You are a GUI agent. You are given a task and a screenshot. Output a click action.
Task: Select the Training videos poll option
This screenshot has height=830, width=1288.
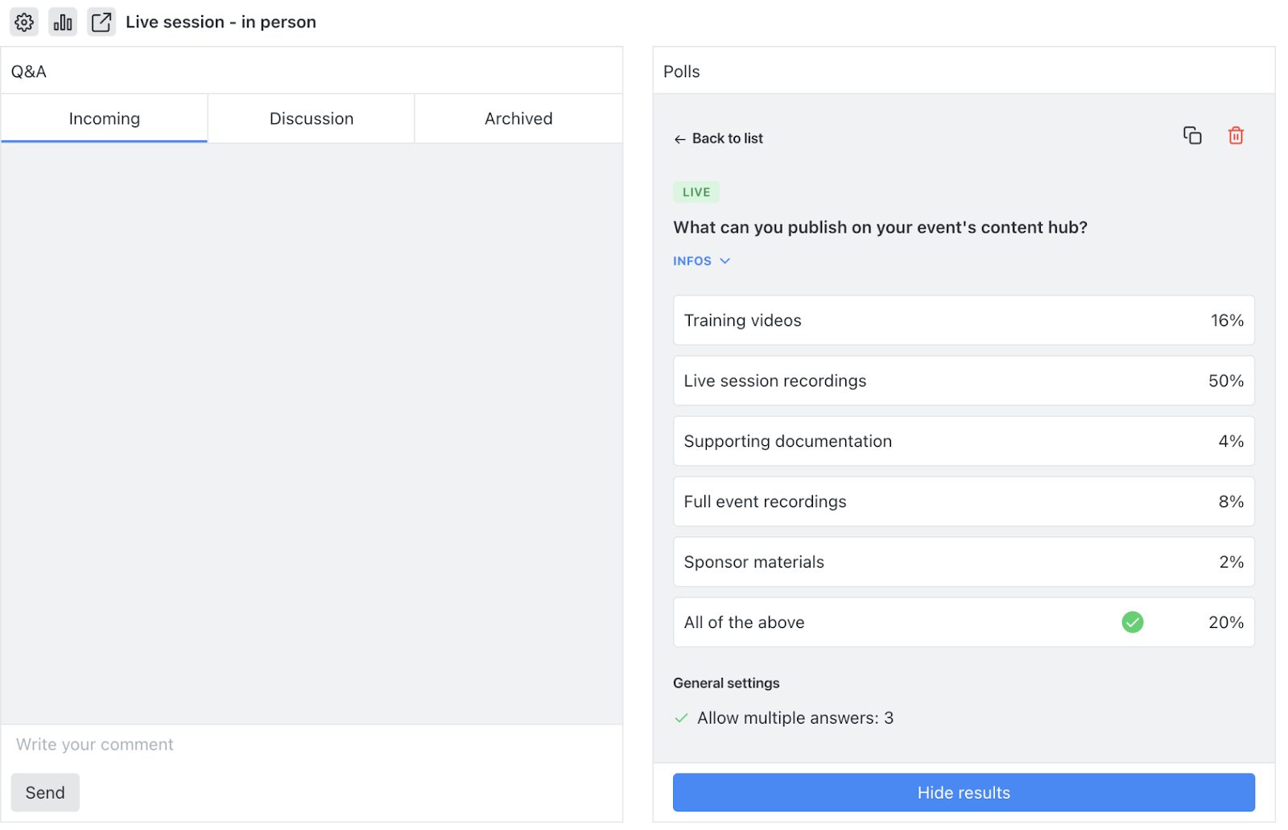tap(964, 320)
